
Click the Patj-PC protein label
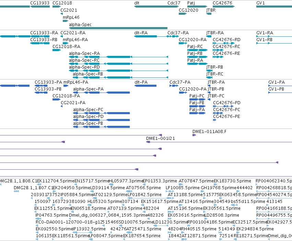[x=197, y=96]
